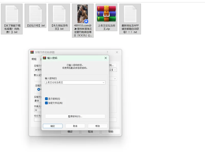Click the 输入密码(E) label
This screenshot has width=205, height=167.
(51, 78)
